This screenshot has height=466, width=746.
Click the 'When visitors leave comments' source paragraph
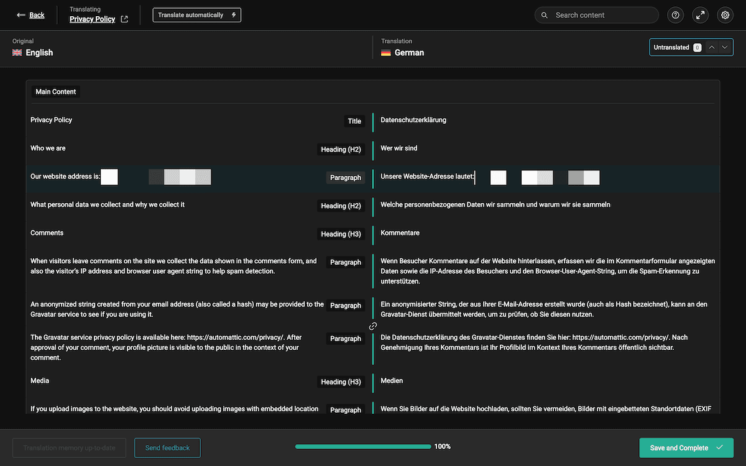click(x=174, y=266)
